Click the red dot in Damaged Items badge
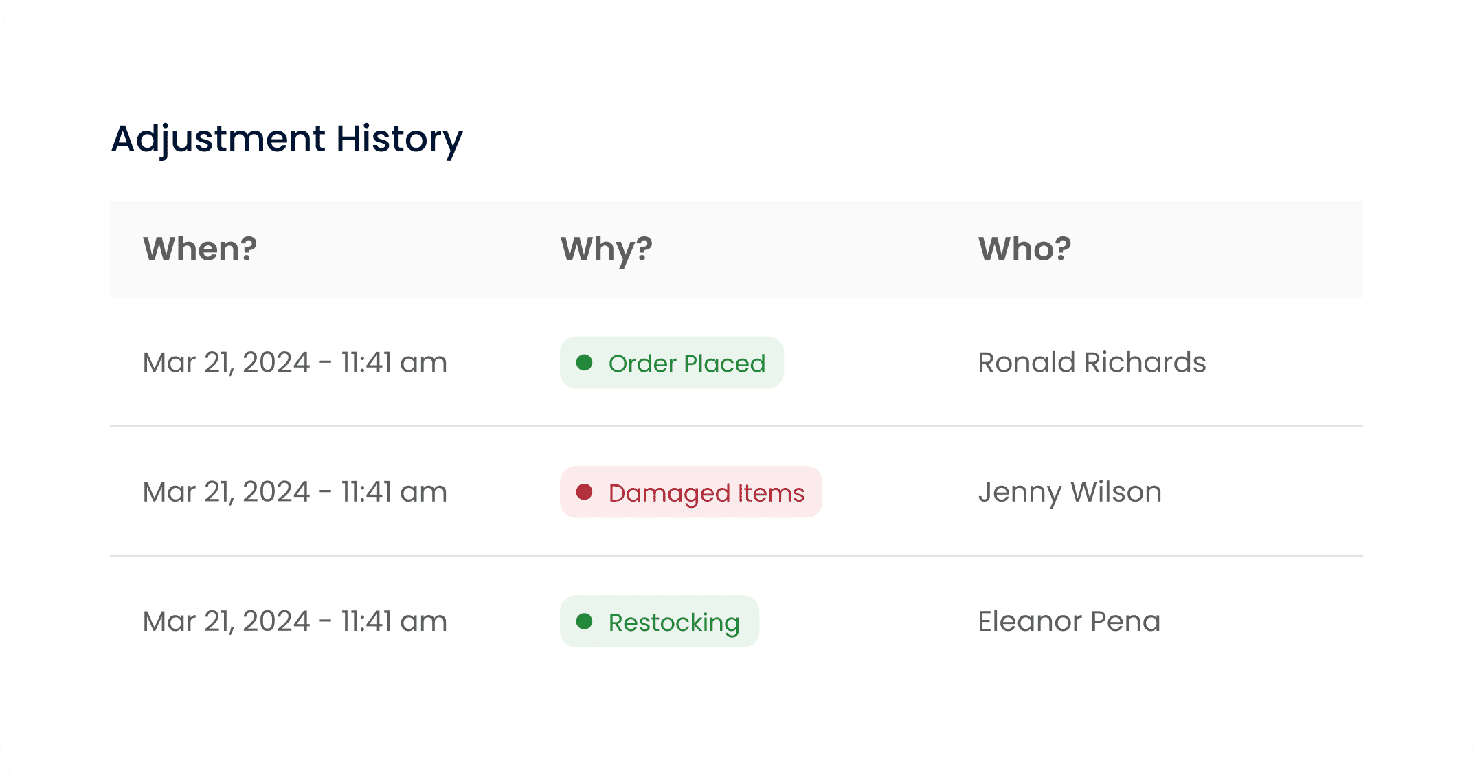Viewport: 1473px width, 780px height. [584, 491]
